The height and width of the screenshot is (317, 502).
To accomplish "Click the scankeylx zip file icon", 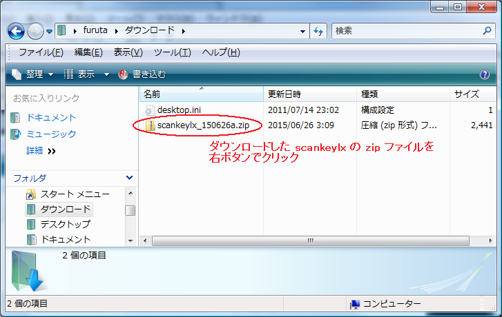I will tap(151, 125).
